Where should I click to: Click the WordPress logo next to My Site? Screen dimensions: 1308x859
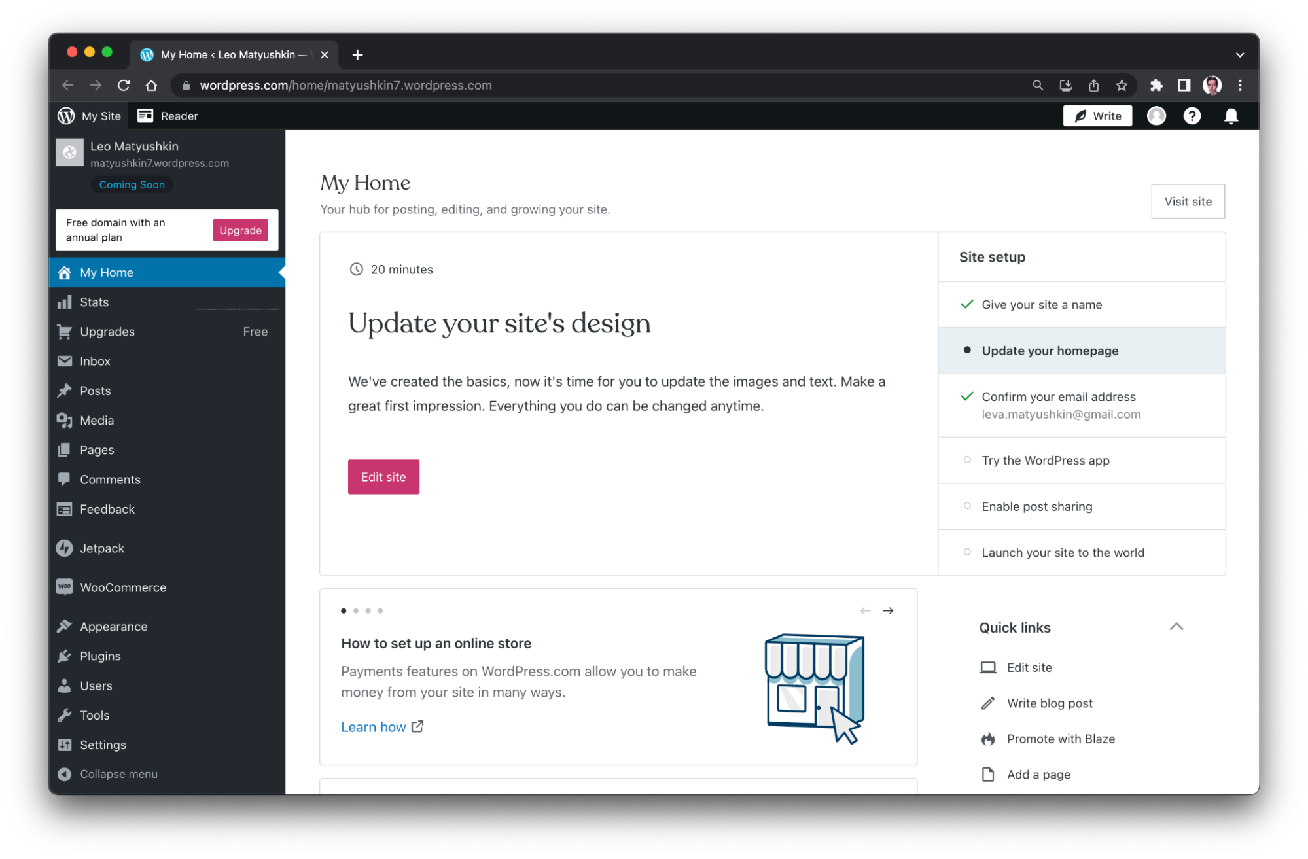coord(66,116)
